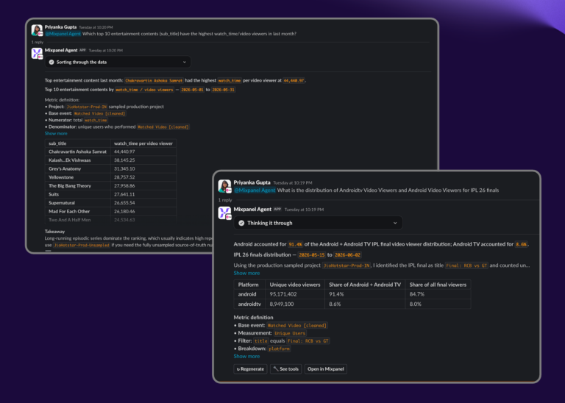Click the Chakravartin Ashoka Samrat table row
The height and width of the screenshot is (403, 565).
coord(110,151)
